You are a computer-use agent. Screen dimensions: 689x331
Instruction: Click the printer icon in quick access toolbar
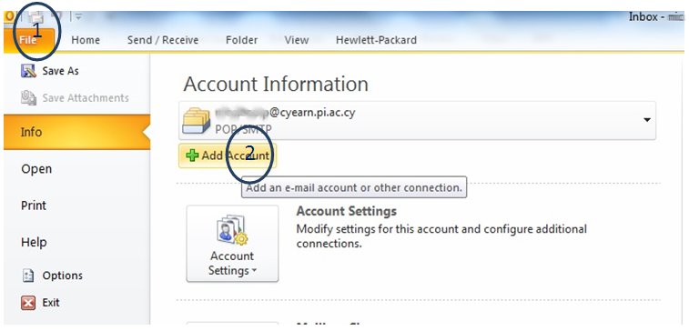[35, 17]
